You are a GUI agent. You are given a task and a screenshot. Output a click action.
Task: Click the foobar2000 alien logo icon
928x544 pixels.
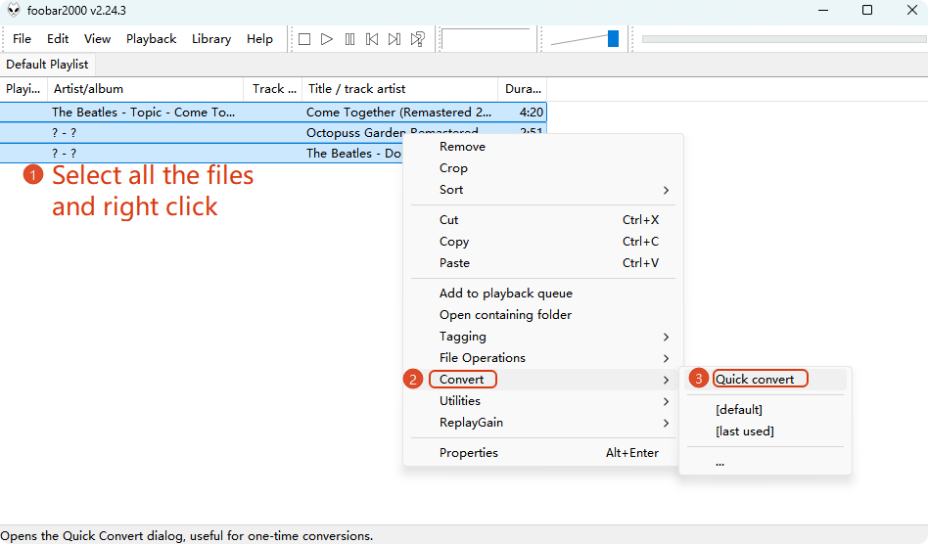[x=14, y=11]
